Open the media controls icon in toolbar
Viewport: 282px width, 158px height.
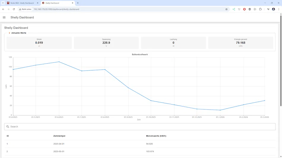(x=268, y=9)
